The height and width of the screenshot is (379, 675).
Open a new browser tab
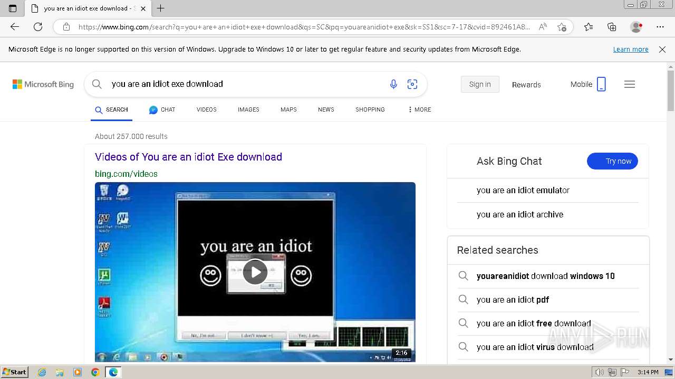pos(161,8)
